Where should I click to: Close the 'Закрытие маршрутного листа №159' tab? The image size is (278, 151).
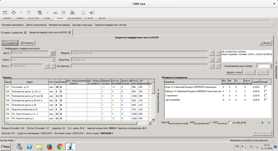point(69,32)
